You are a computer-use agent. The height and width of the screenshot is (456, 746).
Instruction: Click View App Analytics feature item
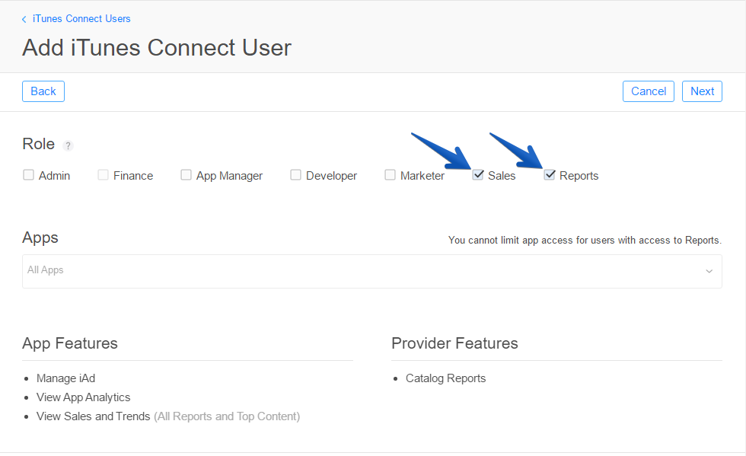pos(83,397)
